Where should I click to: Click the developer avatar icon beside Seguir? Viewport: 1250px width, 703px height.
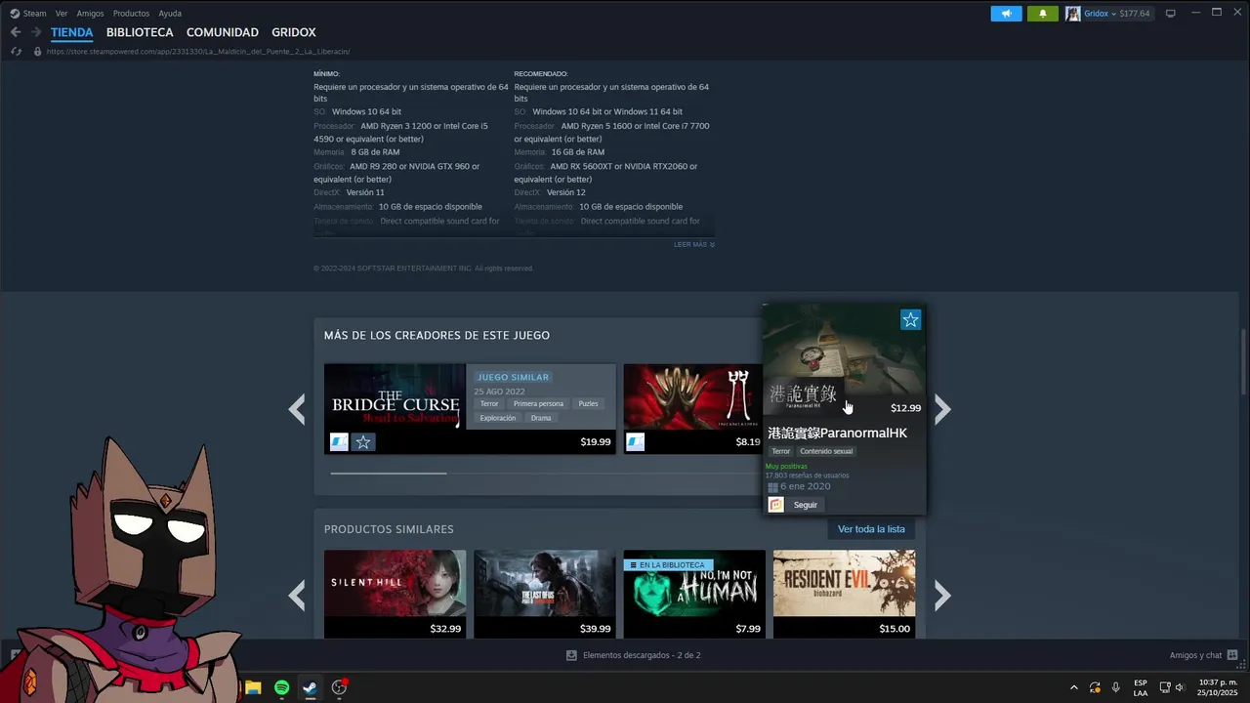tap(776, 505)
